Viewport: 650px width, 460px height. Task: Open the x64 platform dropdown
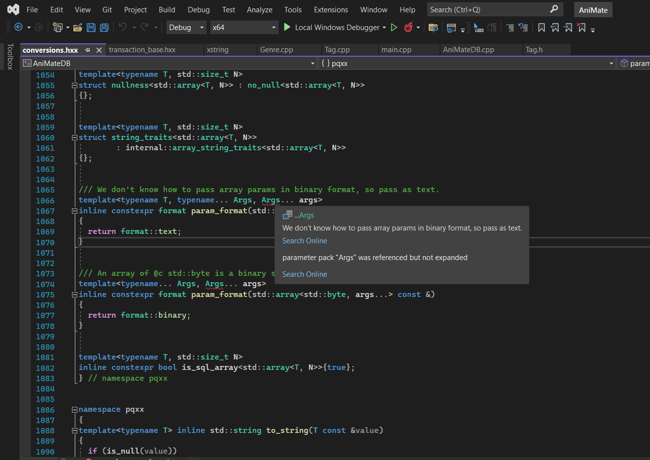[x=244, y=28]
